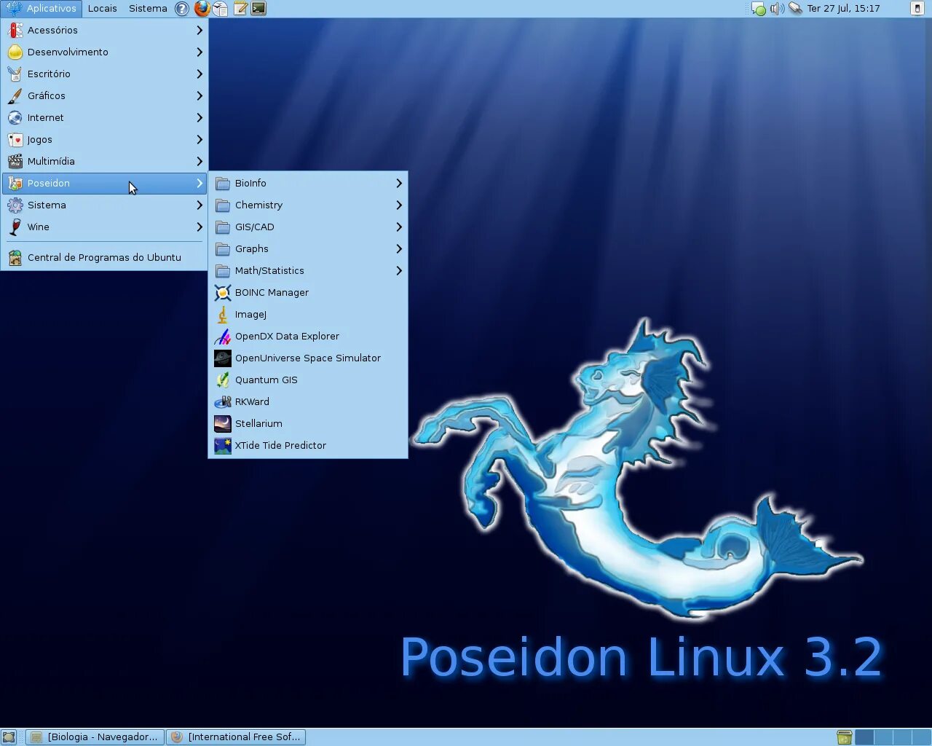This screenshot has height=746, width=932.
Task: Open the notes pad launcher in panel
Action: point(240,9)
